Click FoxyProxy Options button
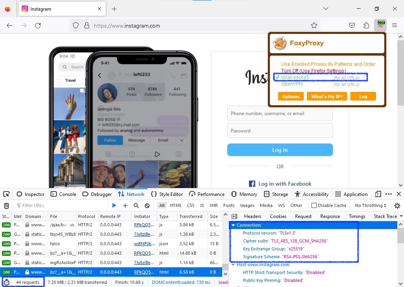 coord(291,97)
